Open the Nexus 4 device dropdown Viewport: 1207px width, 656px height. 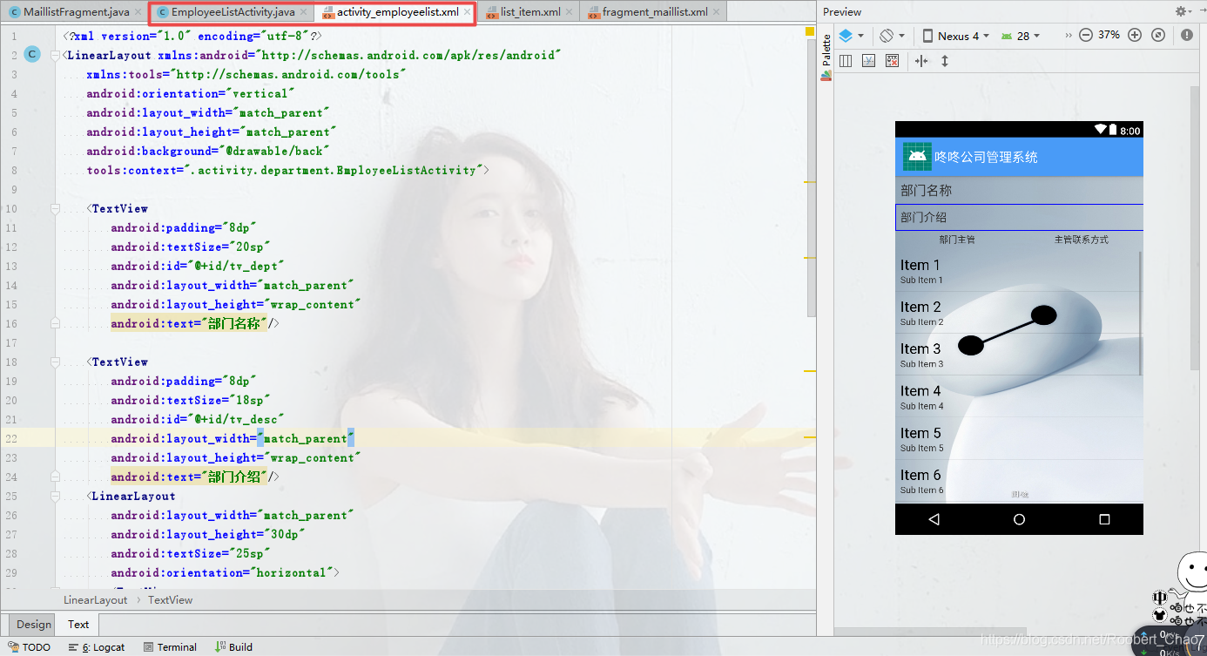pyautogui.click(x=956, y=36)
